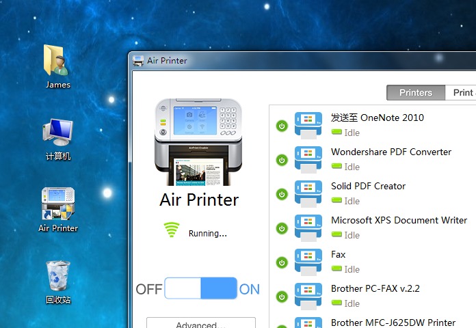Click Idle status under Brother PC-FAX v.2.2
476x328 pixels.
tap(352, 303)
